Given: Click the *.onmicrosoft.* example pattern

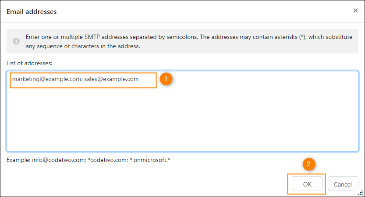Looking at the screenshot, I should coord(150,160).
